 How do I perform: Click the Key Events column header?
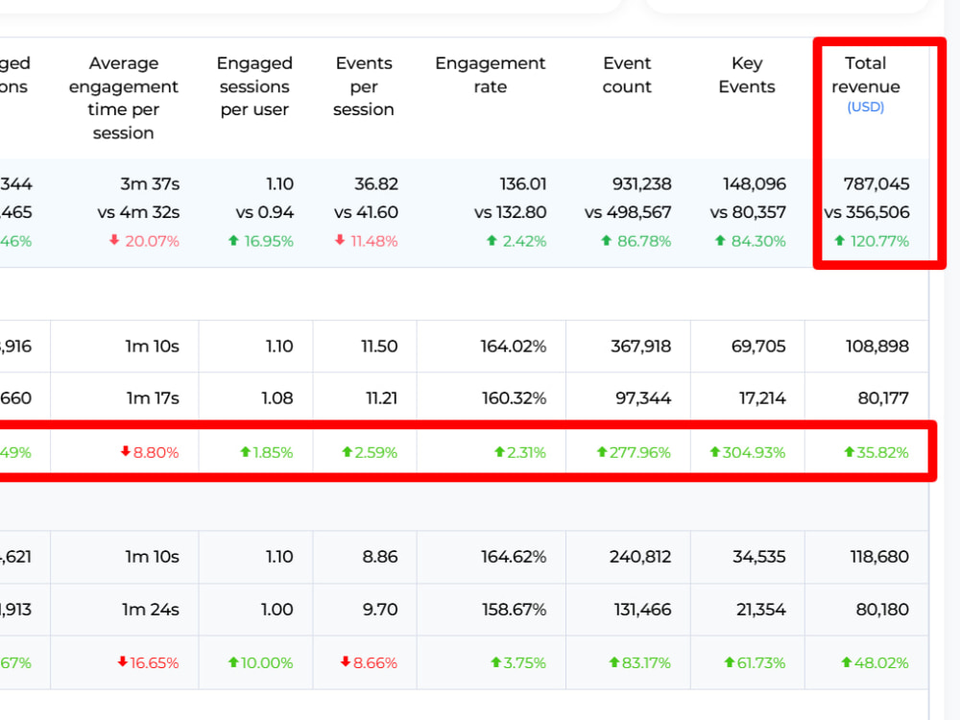tap(747, 75)
